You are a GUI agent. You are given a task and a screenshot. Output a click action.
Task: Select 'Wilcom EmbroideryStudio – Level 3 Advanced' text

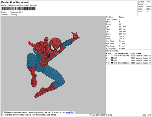[x=19, y=5]
